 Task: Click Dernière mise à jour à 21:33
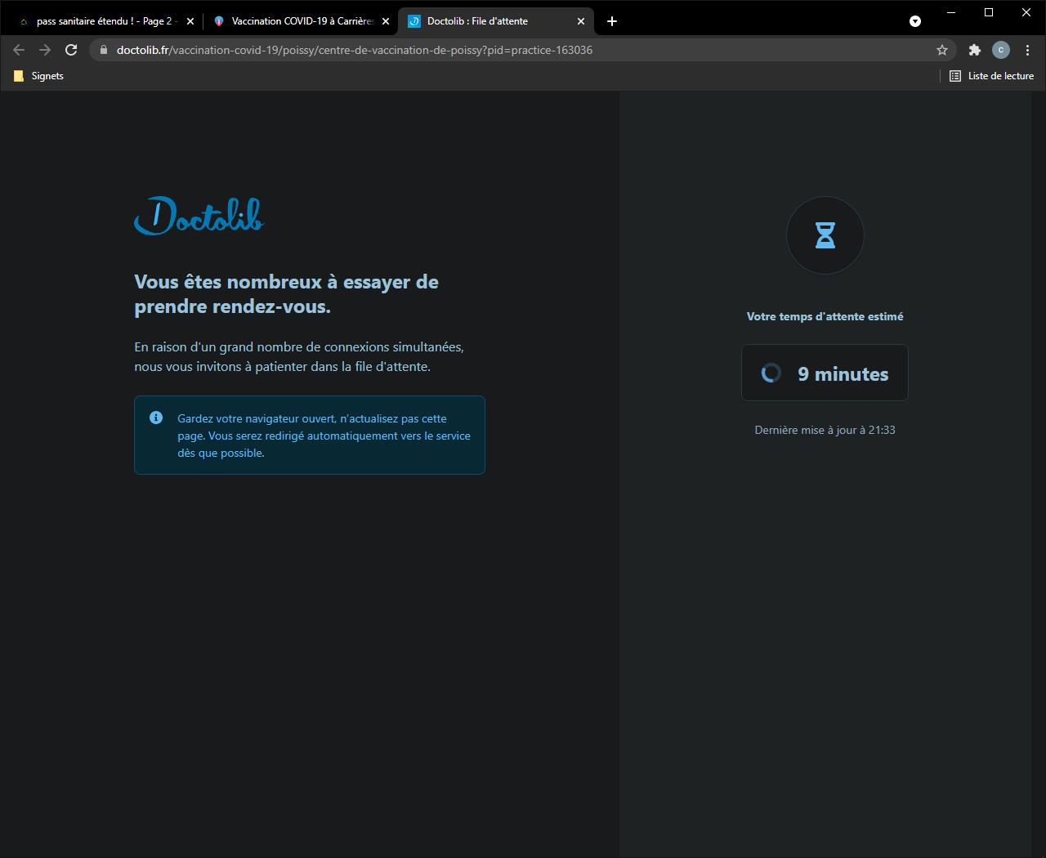[x=825, y=430]
